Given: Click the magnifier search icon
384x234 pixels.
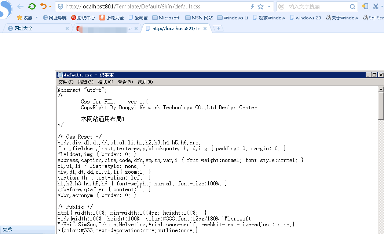Looking at the screenshot, I should tap(352, 7).
